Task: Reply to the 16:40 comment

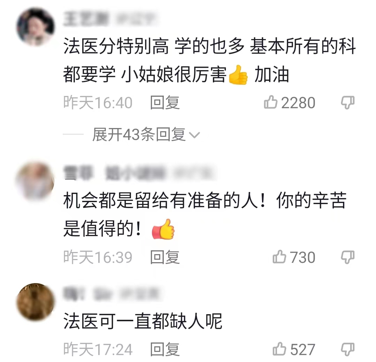Action: [x=165, y=103]
